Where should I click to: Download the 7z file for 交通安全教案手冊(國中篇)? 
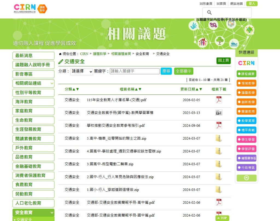pyautogui.click(x=219, y=113)
